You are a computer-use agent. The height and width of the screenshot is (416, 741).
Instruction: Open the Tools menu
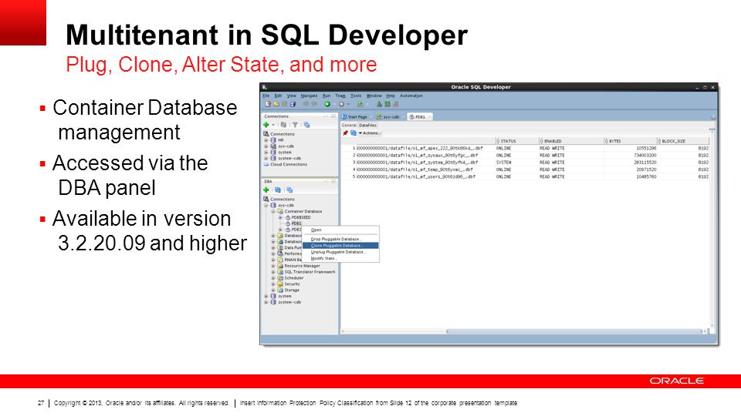click(x=356, y=96)
